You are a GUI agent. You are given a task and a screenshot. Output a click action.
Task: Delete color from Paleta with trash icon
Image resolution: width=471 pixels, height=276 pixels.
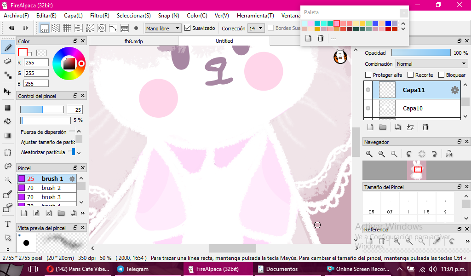pos(321,39)
